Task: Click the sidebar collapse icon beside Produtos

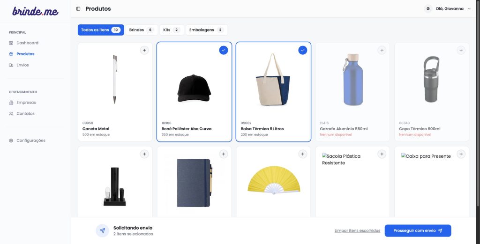Action: pyautogui.click(x=78, y=9)
